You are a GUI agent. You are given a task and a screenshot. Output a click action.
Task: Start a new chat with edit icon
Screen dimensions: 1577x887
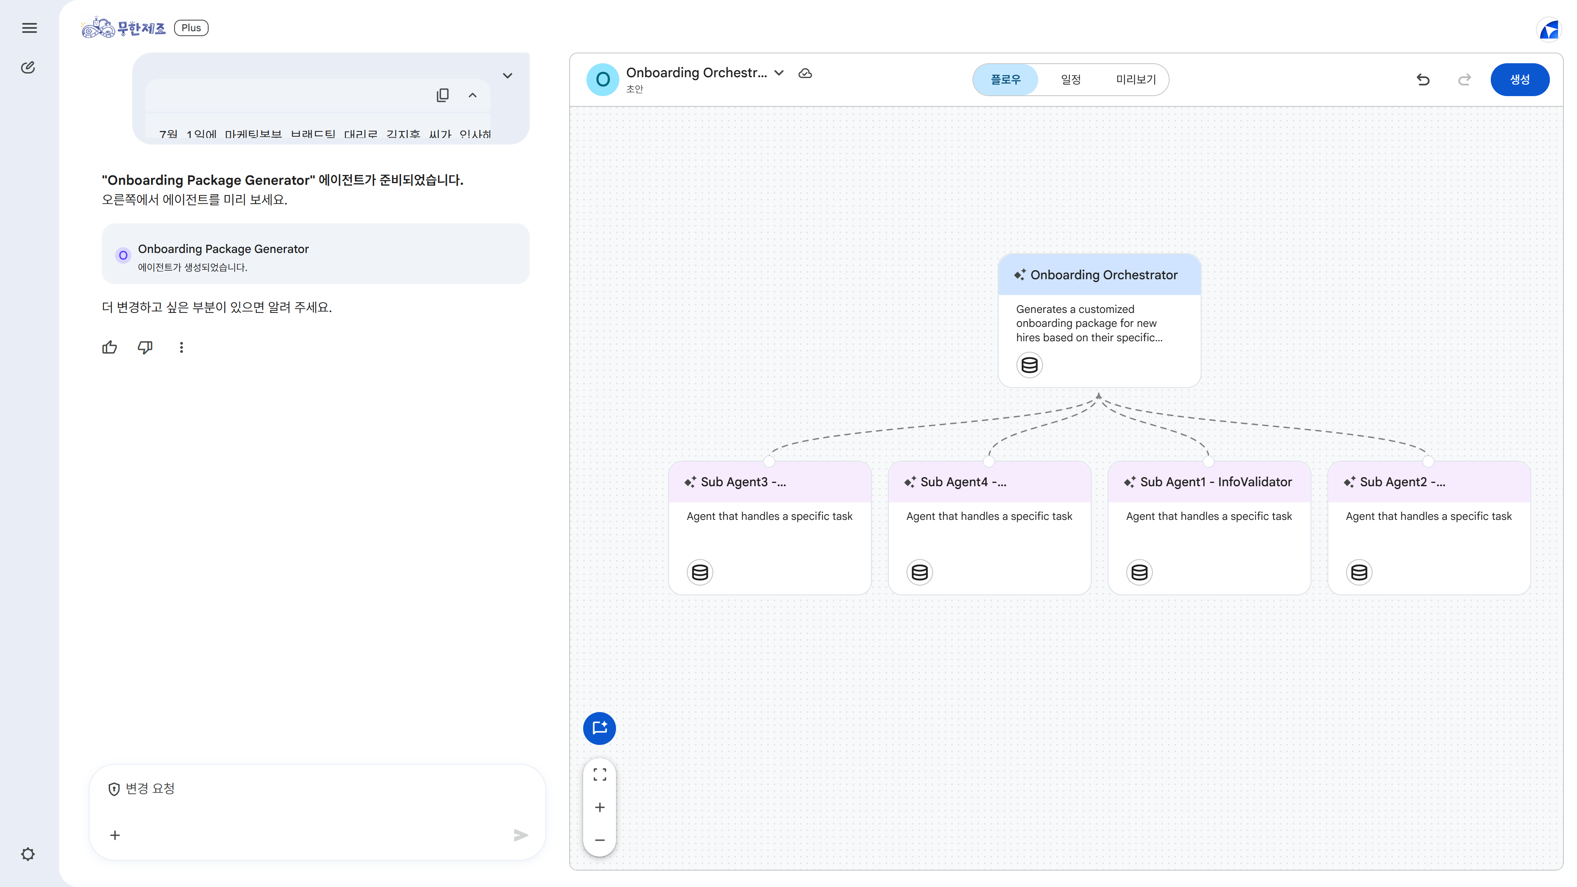coord(28,67)
